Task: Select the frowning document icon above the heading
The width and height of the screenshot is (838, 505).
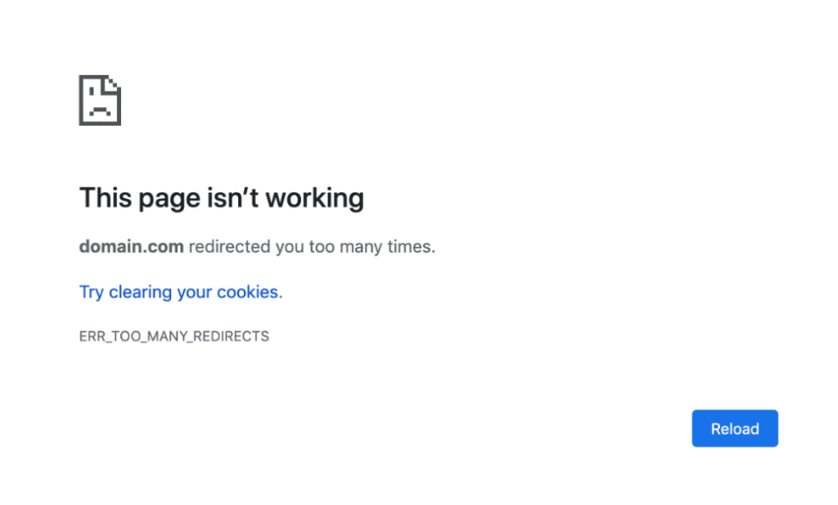Action: pyautogui.click(x=100, y=101)
